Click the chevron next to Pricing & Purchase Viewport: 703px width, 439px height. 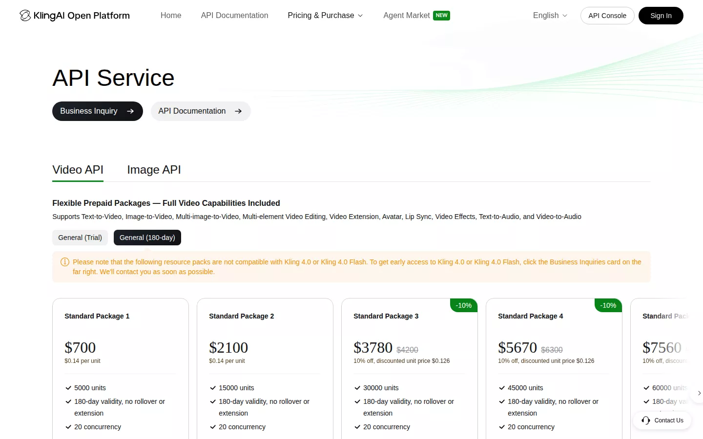coord(360,16)
